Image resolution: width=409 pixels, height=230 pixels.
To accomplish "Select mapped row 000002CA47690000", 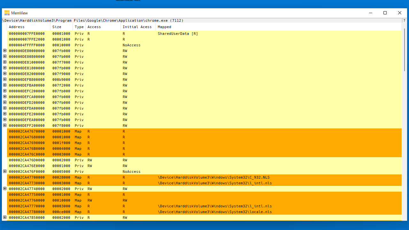I will (x=204, y=143).
